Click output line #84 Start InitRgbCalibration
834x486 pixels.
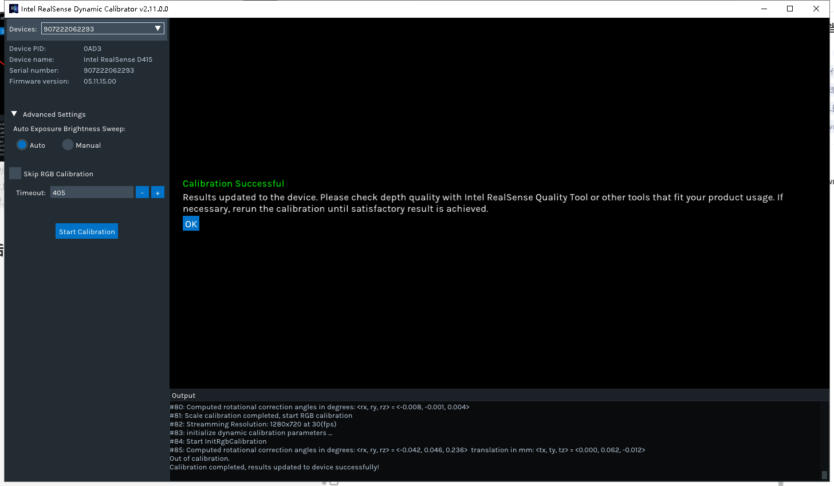click(218, 441)
